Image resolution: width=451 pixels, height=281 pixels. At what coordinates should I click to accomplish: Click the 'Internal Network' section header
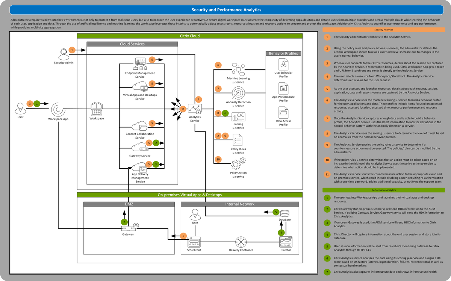pyautogui.click(x=240, y=204)
